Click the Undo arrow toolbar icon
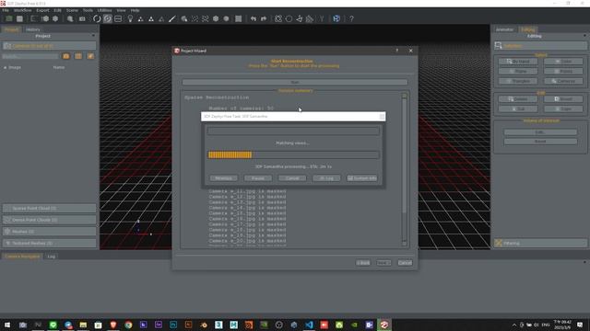590x331 pixels. [x=254, y=18]
